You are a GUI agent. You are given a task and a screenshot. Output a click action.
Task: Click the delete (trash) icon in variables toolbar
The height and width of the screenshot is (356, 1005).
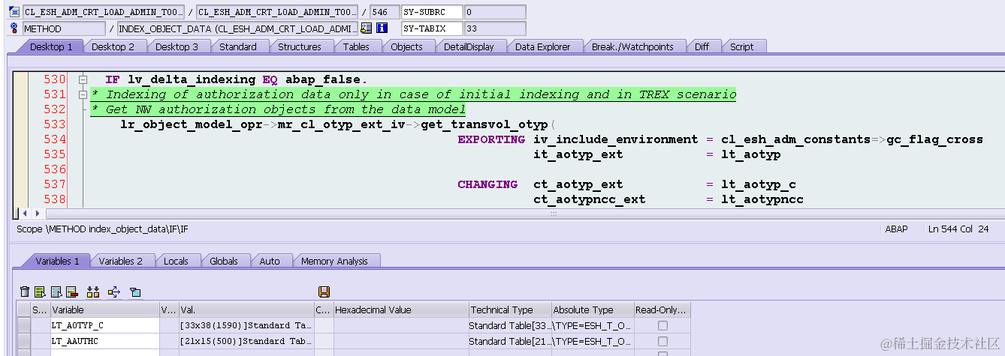coord(25,292)
